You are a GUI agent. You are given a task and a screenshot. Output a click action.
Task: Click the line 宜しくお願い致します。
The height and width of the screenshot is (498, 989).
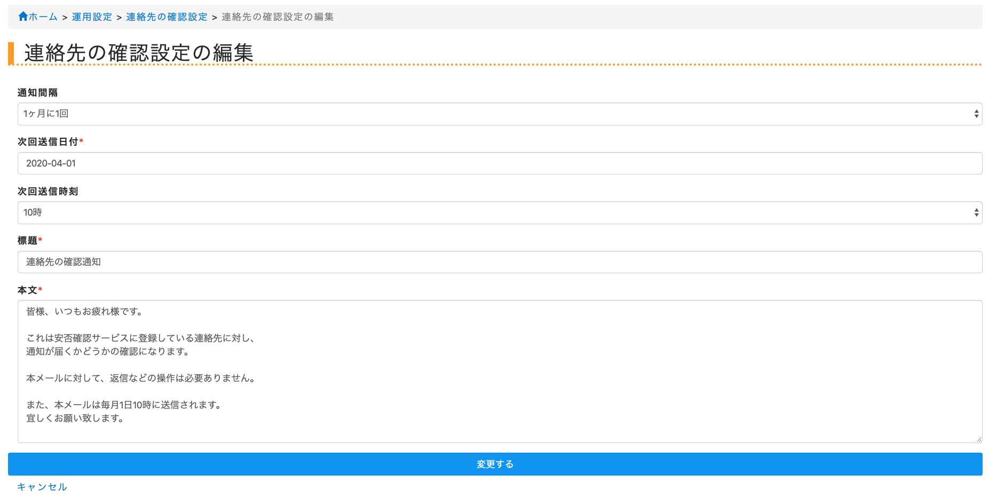[75, 418]
